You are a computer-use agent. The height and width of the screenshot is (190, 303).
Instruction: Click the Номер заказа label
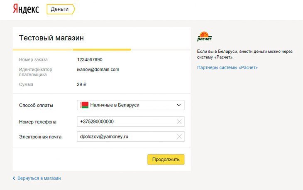[x=33, y=59]
